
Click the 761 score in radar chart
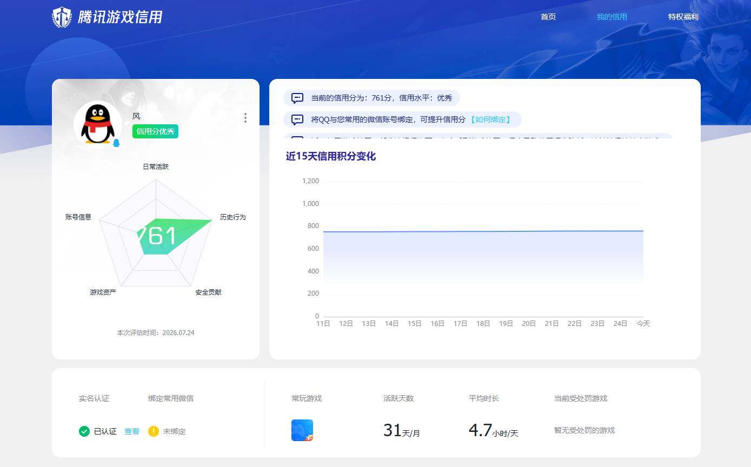click(157, 236)
